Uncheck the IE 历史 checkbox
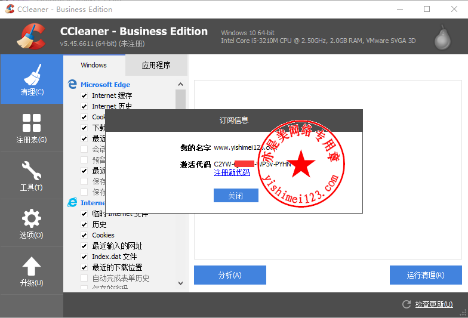This screenshot has height=318, width=468. click(84, 224)
